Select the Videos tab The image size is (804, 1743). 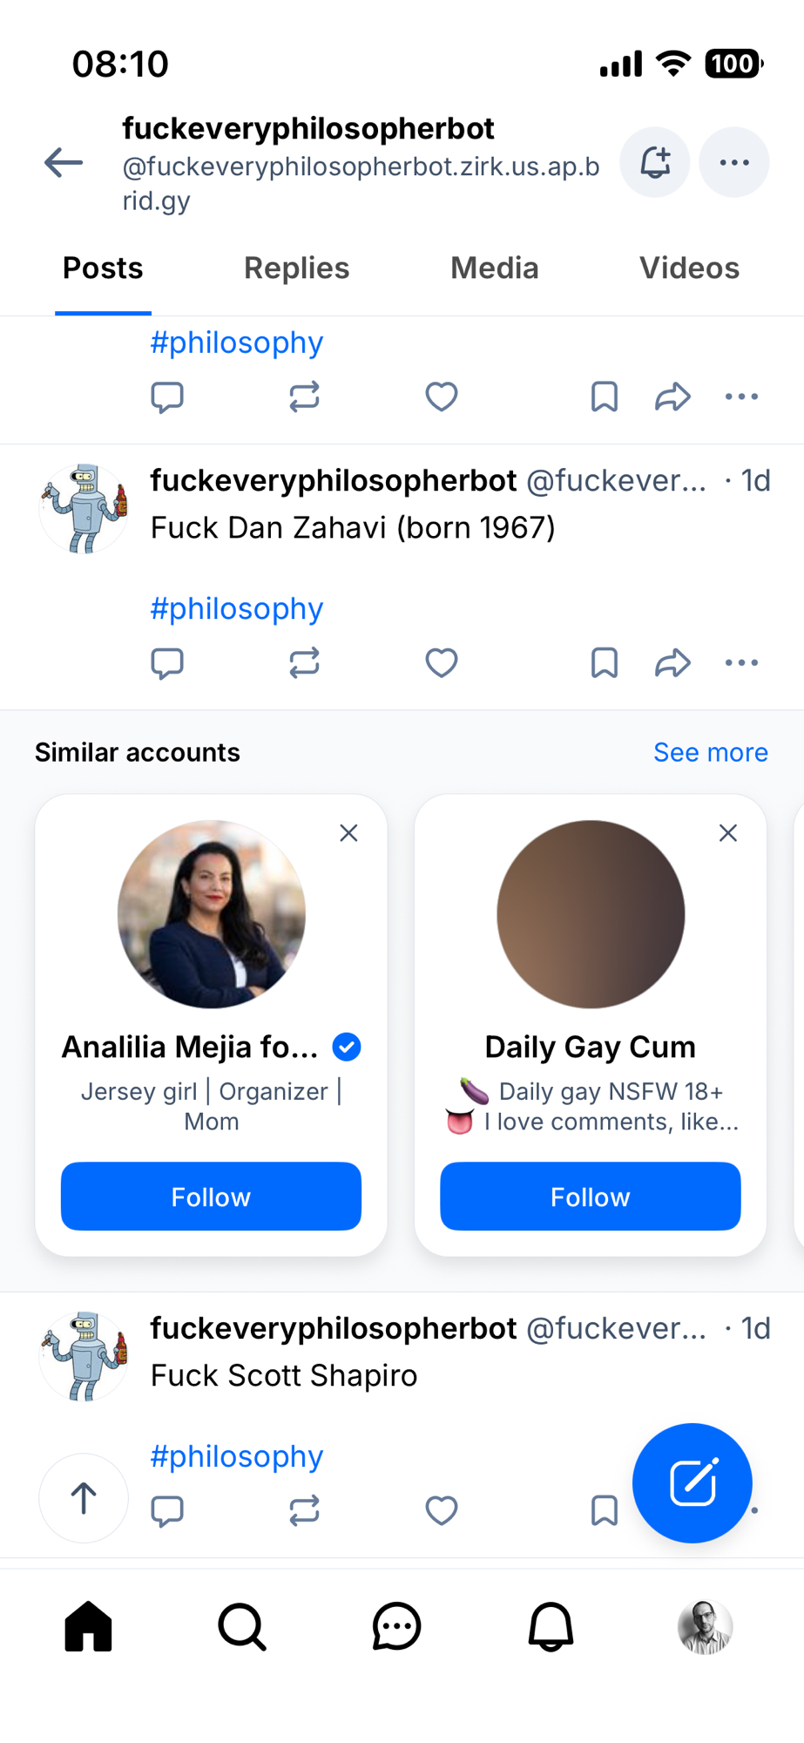coord(689,268)
